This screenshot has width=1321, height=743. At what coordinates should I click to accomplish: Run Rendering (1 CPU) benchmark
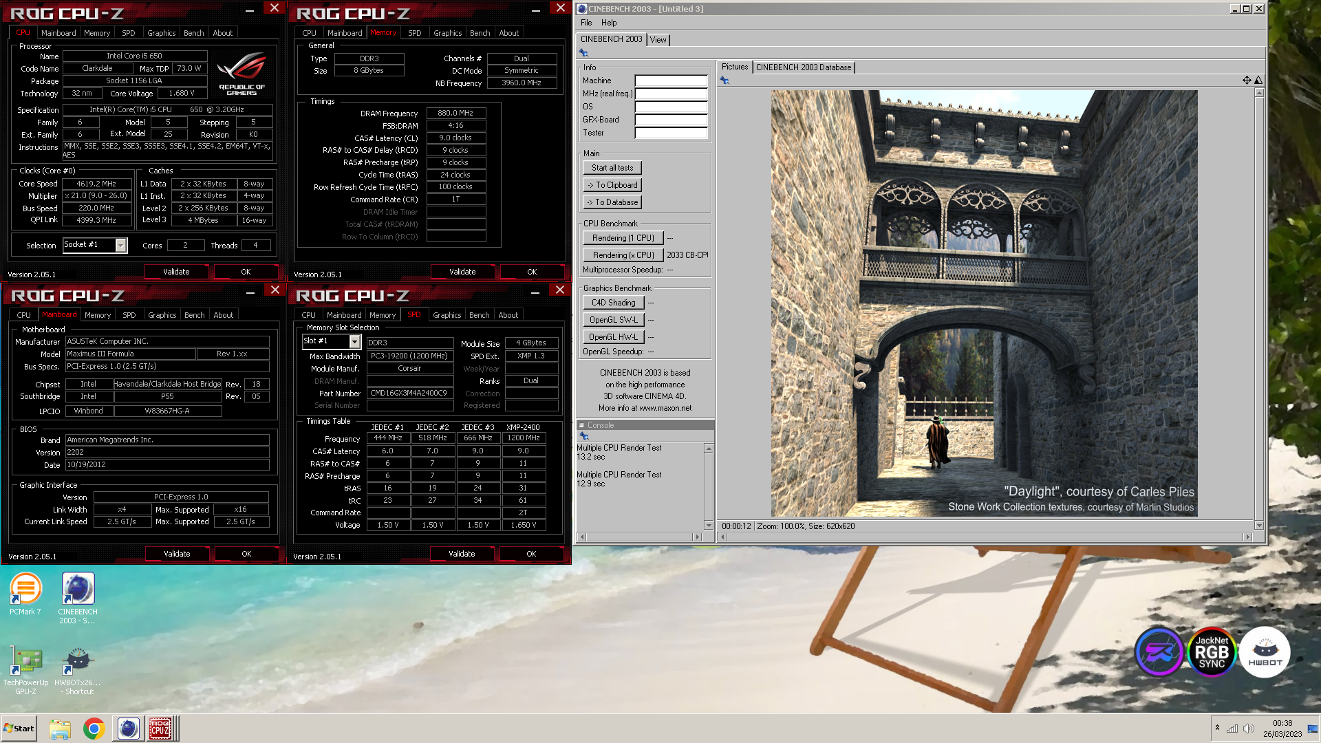click(x=623, y=238)
